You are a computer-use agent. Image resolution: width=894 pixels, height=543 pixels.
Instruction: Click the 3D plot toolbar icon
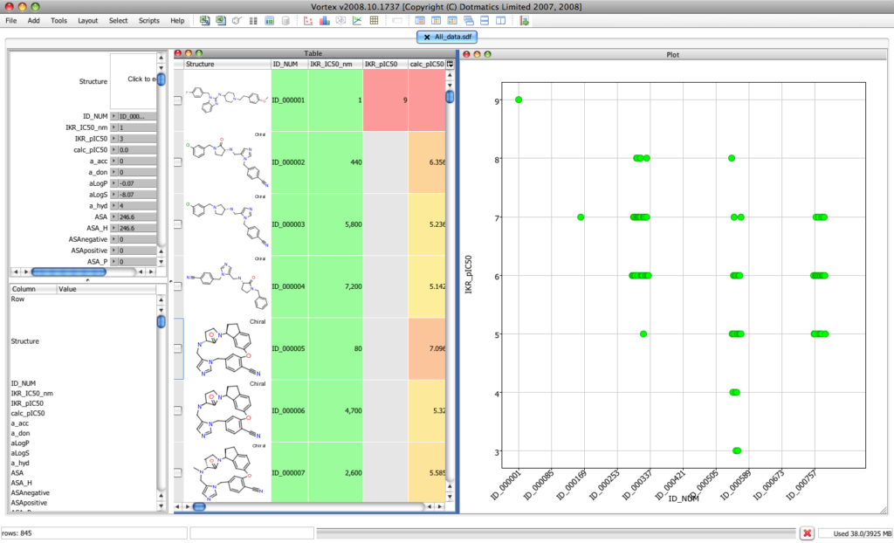tap(341, 21)
